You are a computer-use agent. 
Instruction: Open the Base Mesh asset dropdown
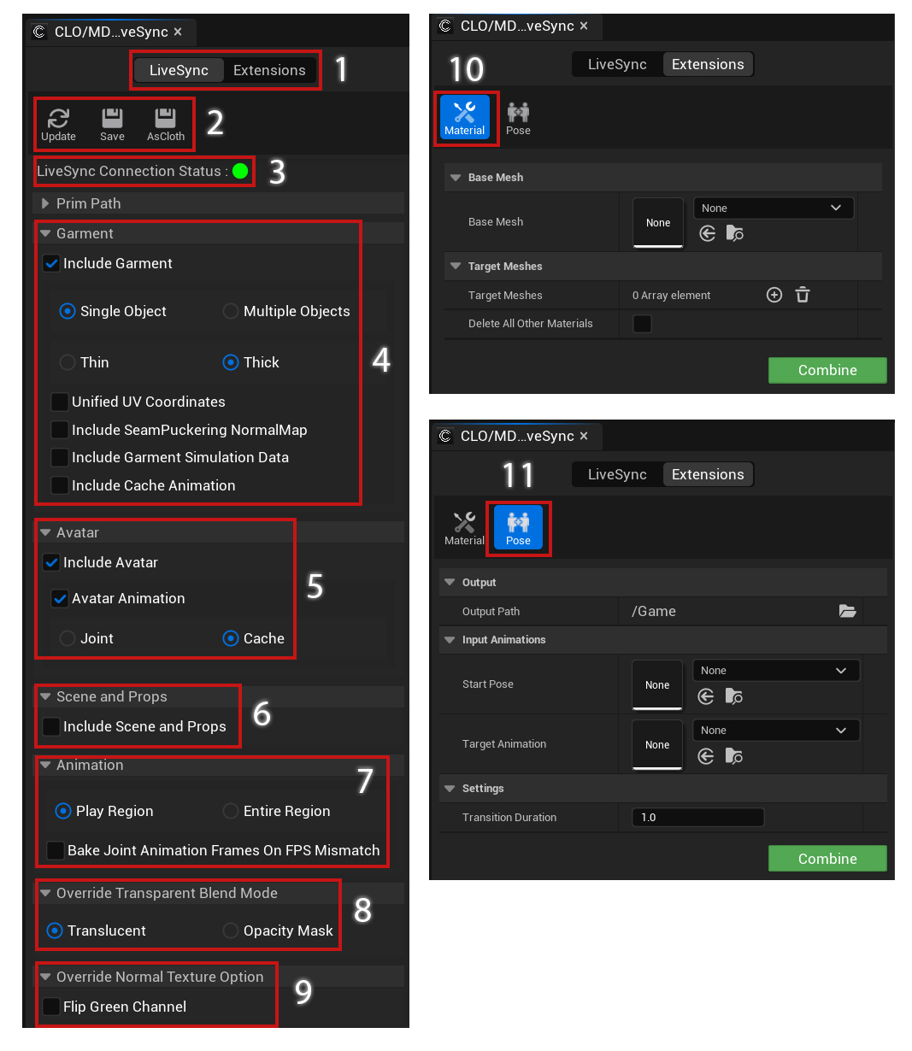[x=774, y=208]
